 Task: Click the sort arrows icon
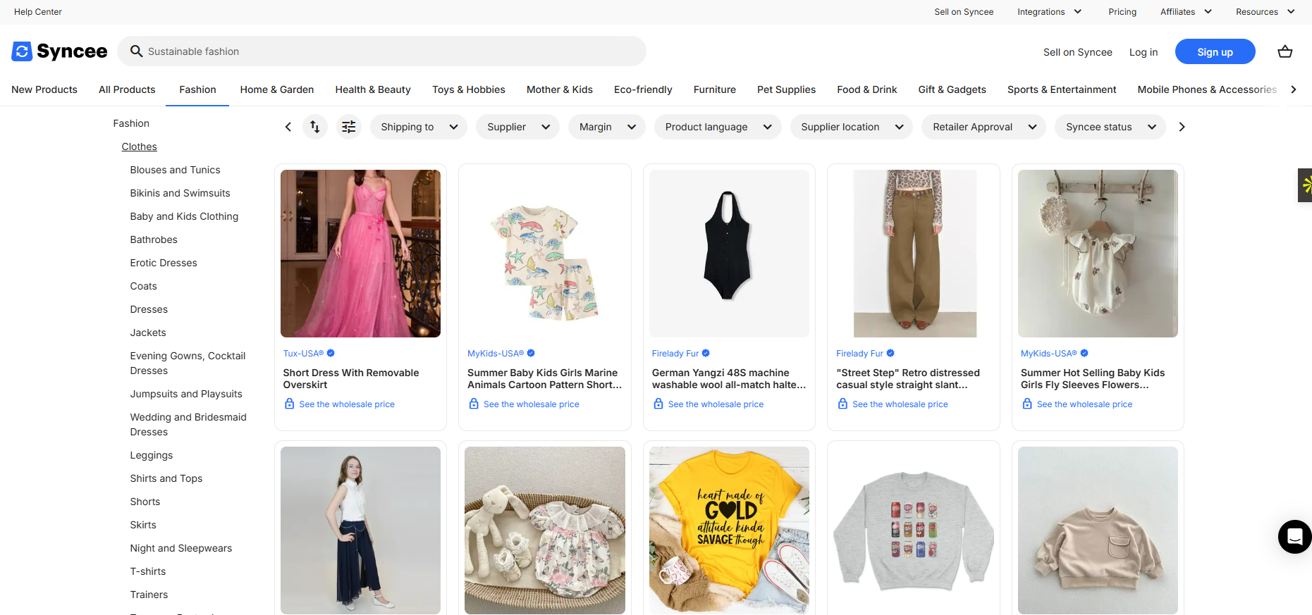point(315,127)
